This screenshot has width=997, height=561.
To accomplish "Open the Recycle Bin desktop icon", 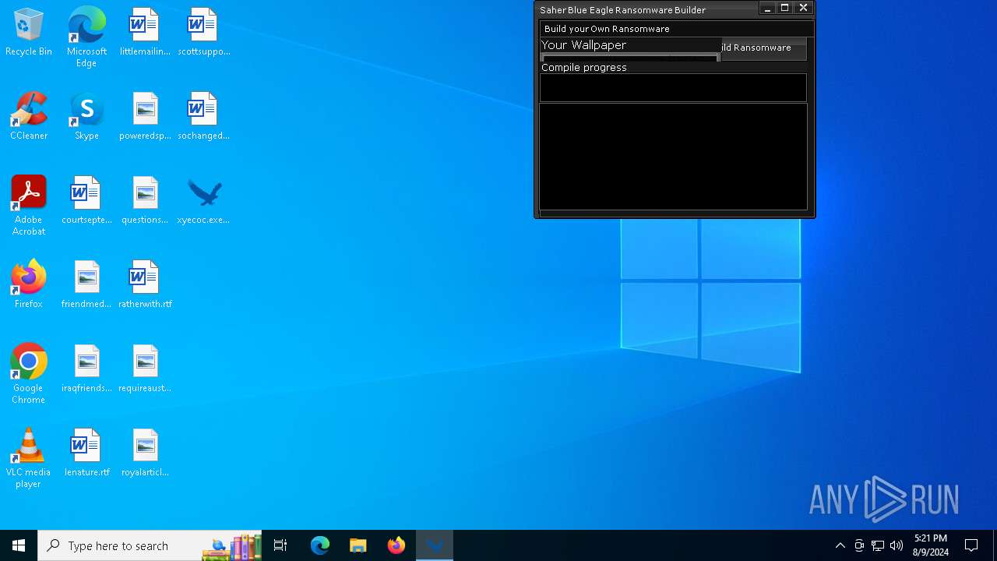I will (29, 32).
